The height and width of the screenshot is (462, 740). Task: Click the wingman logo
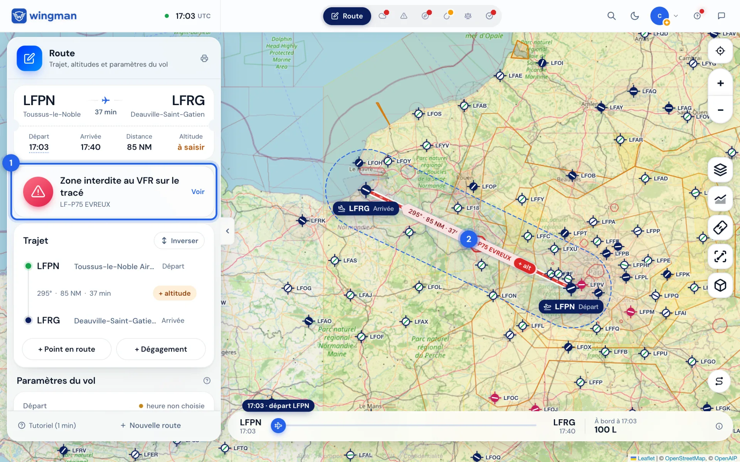44,16
